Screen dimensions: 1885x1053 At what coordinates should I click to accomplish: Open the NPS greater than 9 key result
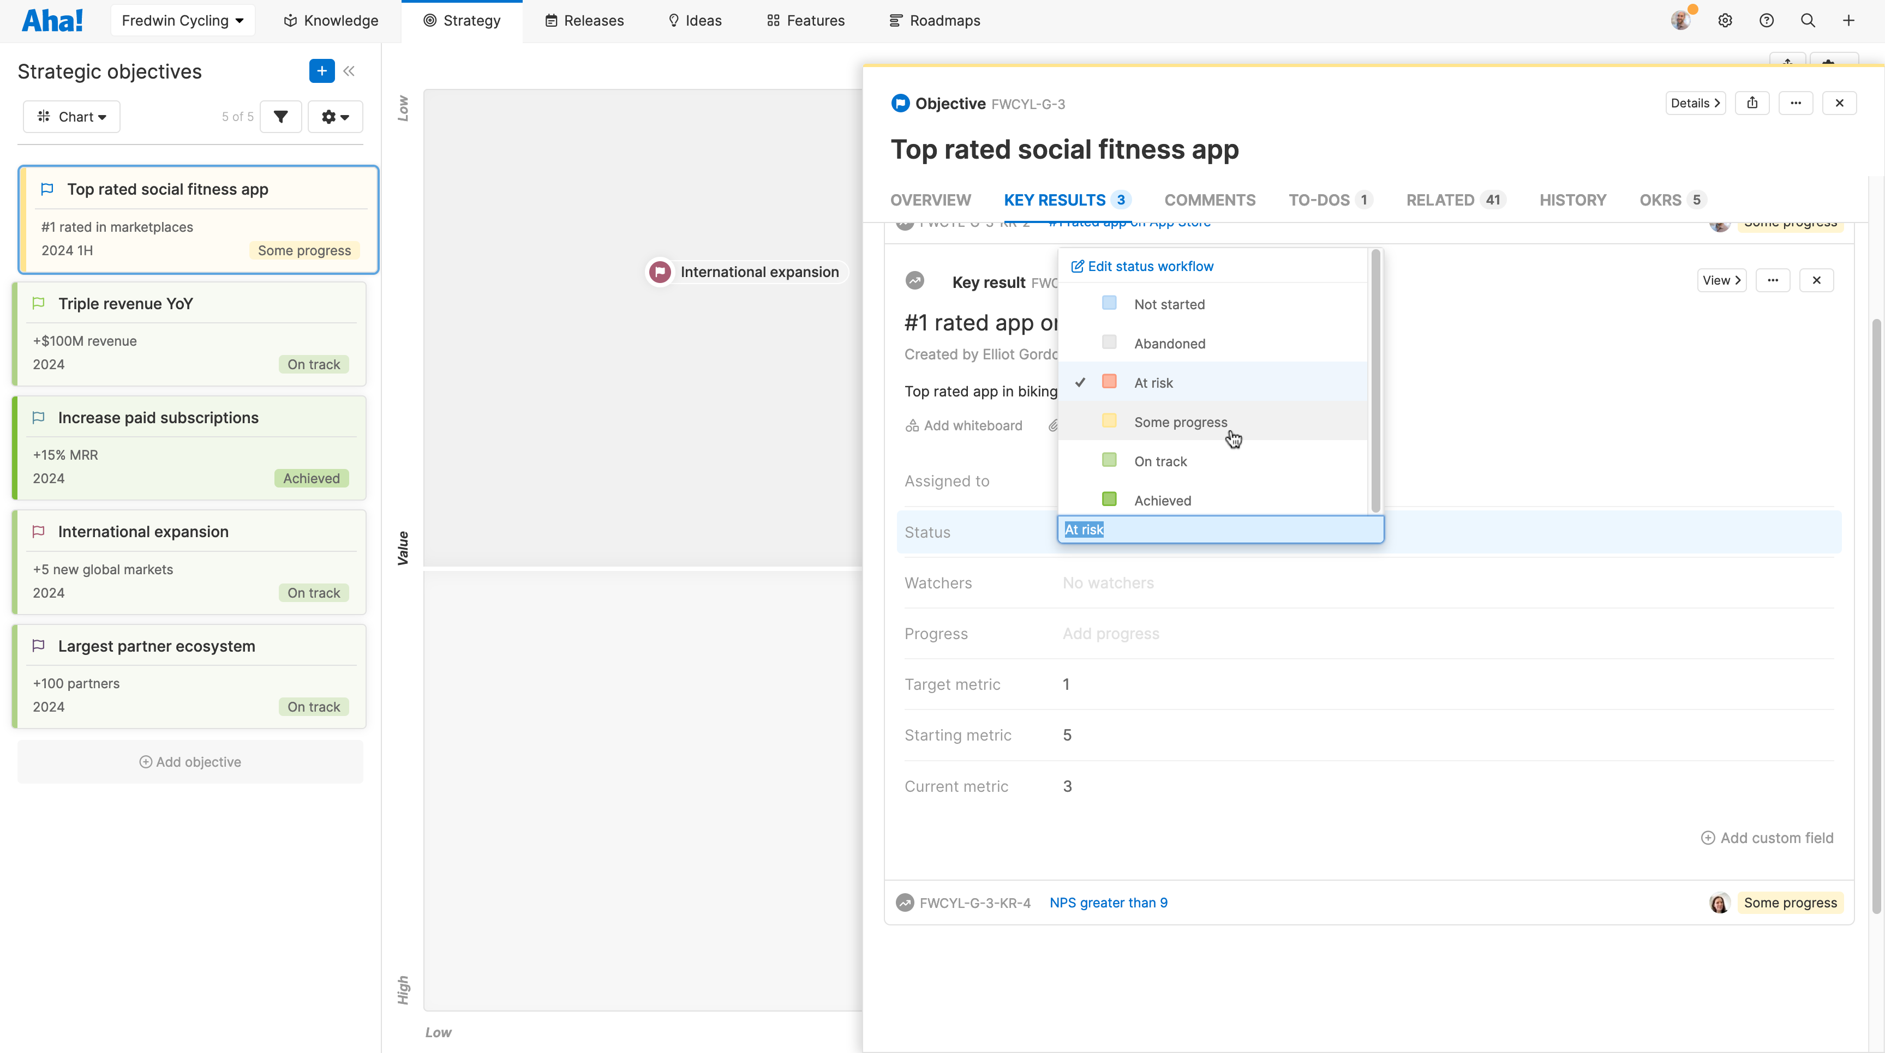[1109, 902]
